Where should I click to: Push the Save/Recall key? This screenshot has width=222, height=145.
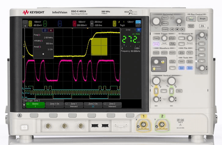tap(181, 53)
